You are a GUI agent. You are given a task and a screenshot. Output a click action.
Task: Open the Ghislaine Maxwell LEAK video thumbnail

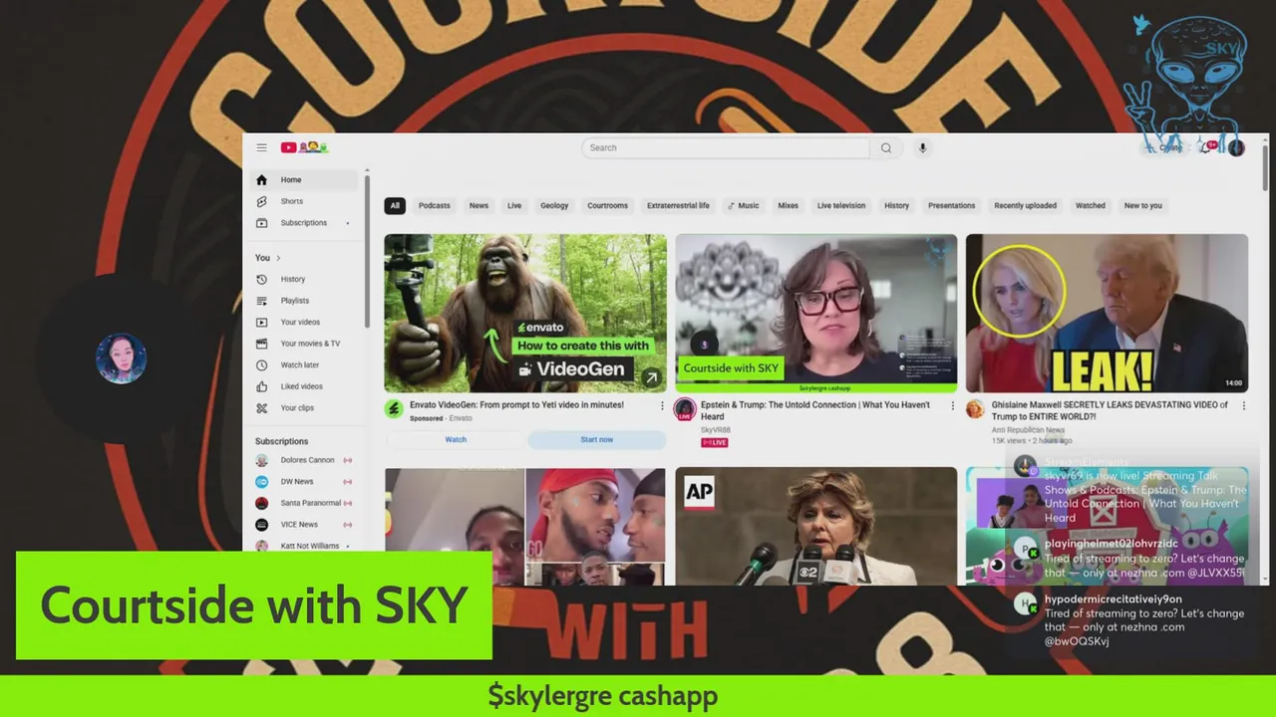pos(1107,314)
